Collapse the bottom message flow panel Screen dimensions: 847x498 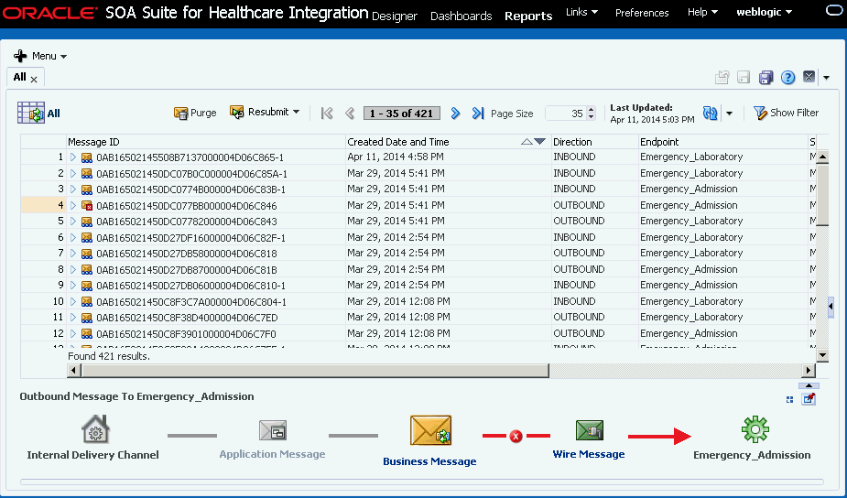point(809,385)
